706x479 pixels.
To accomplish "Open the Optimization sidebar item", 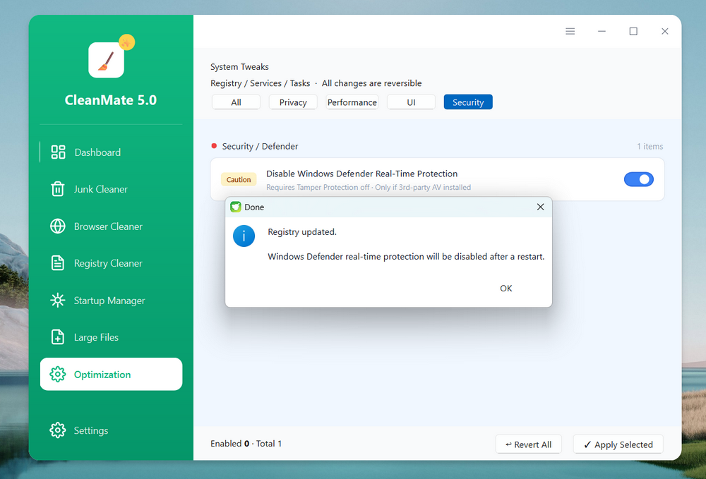I will point(111,375).
